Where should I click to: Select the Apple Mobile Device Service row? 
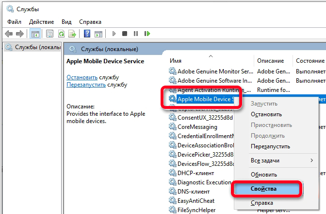[206, 99]
